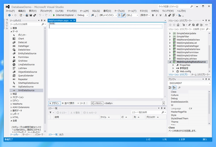Click the Undo arrow icon
The height and width of the screenshot is (147, 216).
pos(40,15)
